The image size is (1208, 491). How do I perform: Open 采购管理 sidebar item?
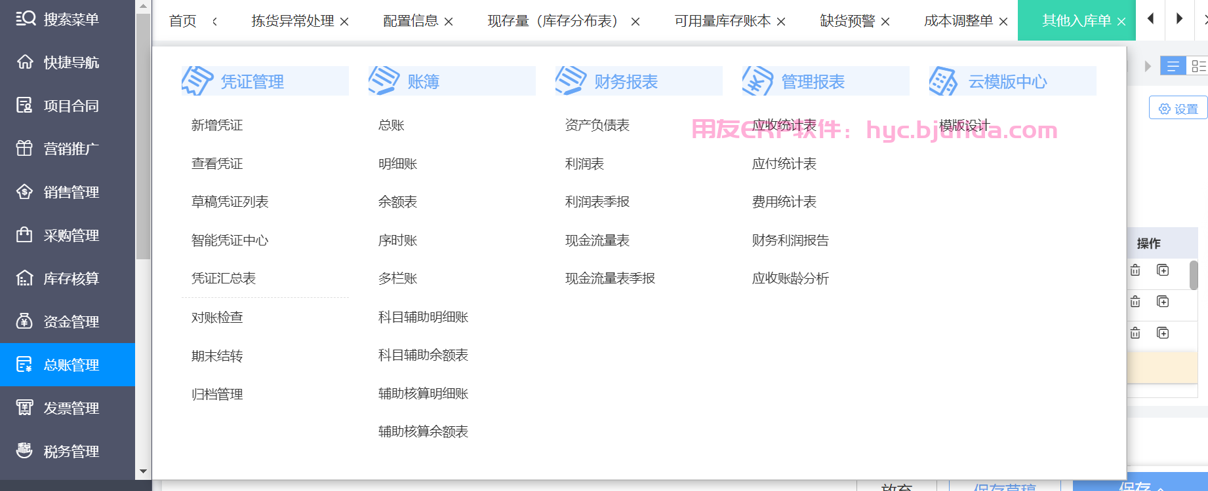point(68,235)
